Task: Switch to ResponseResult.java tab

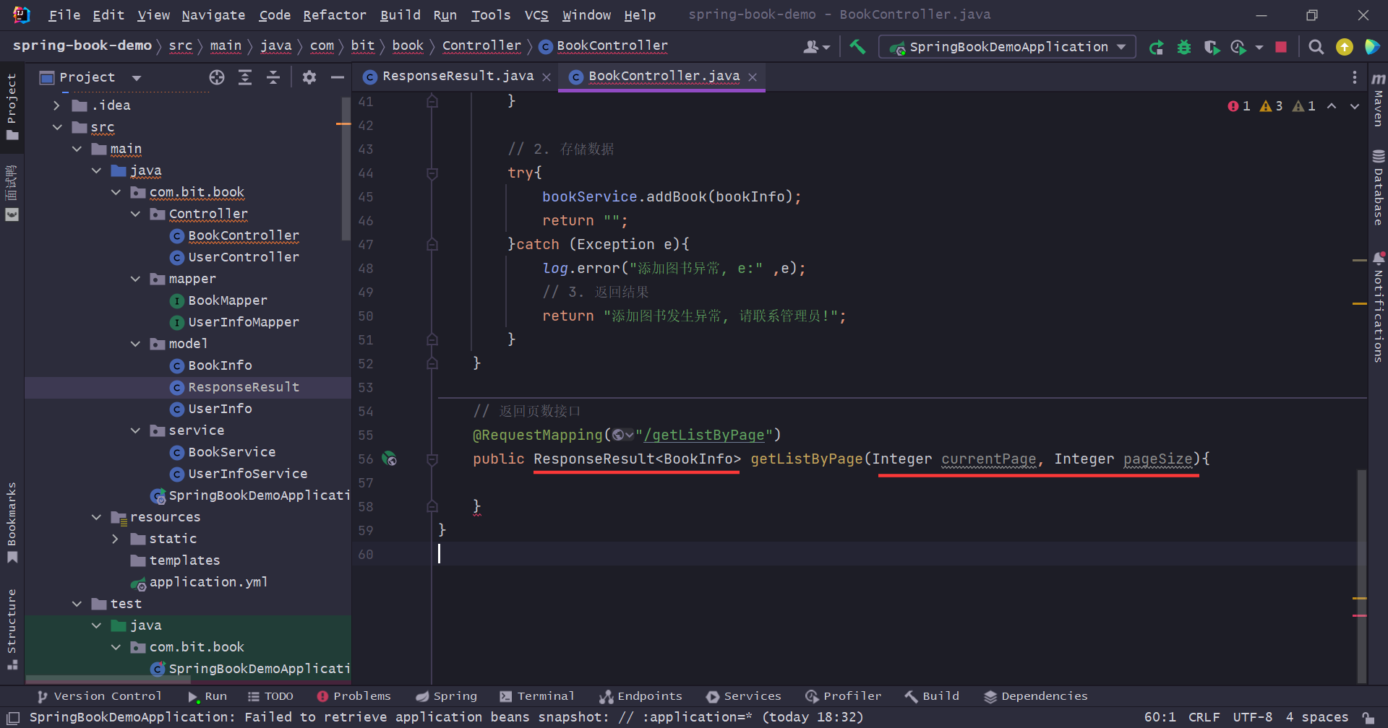Action: point(458,77)
